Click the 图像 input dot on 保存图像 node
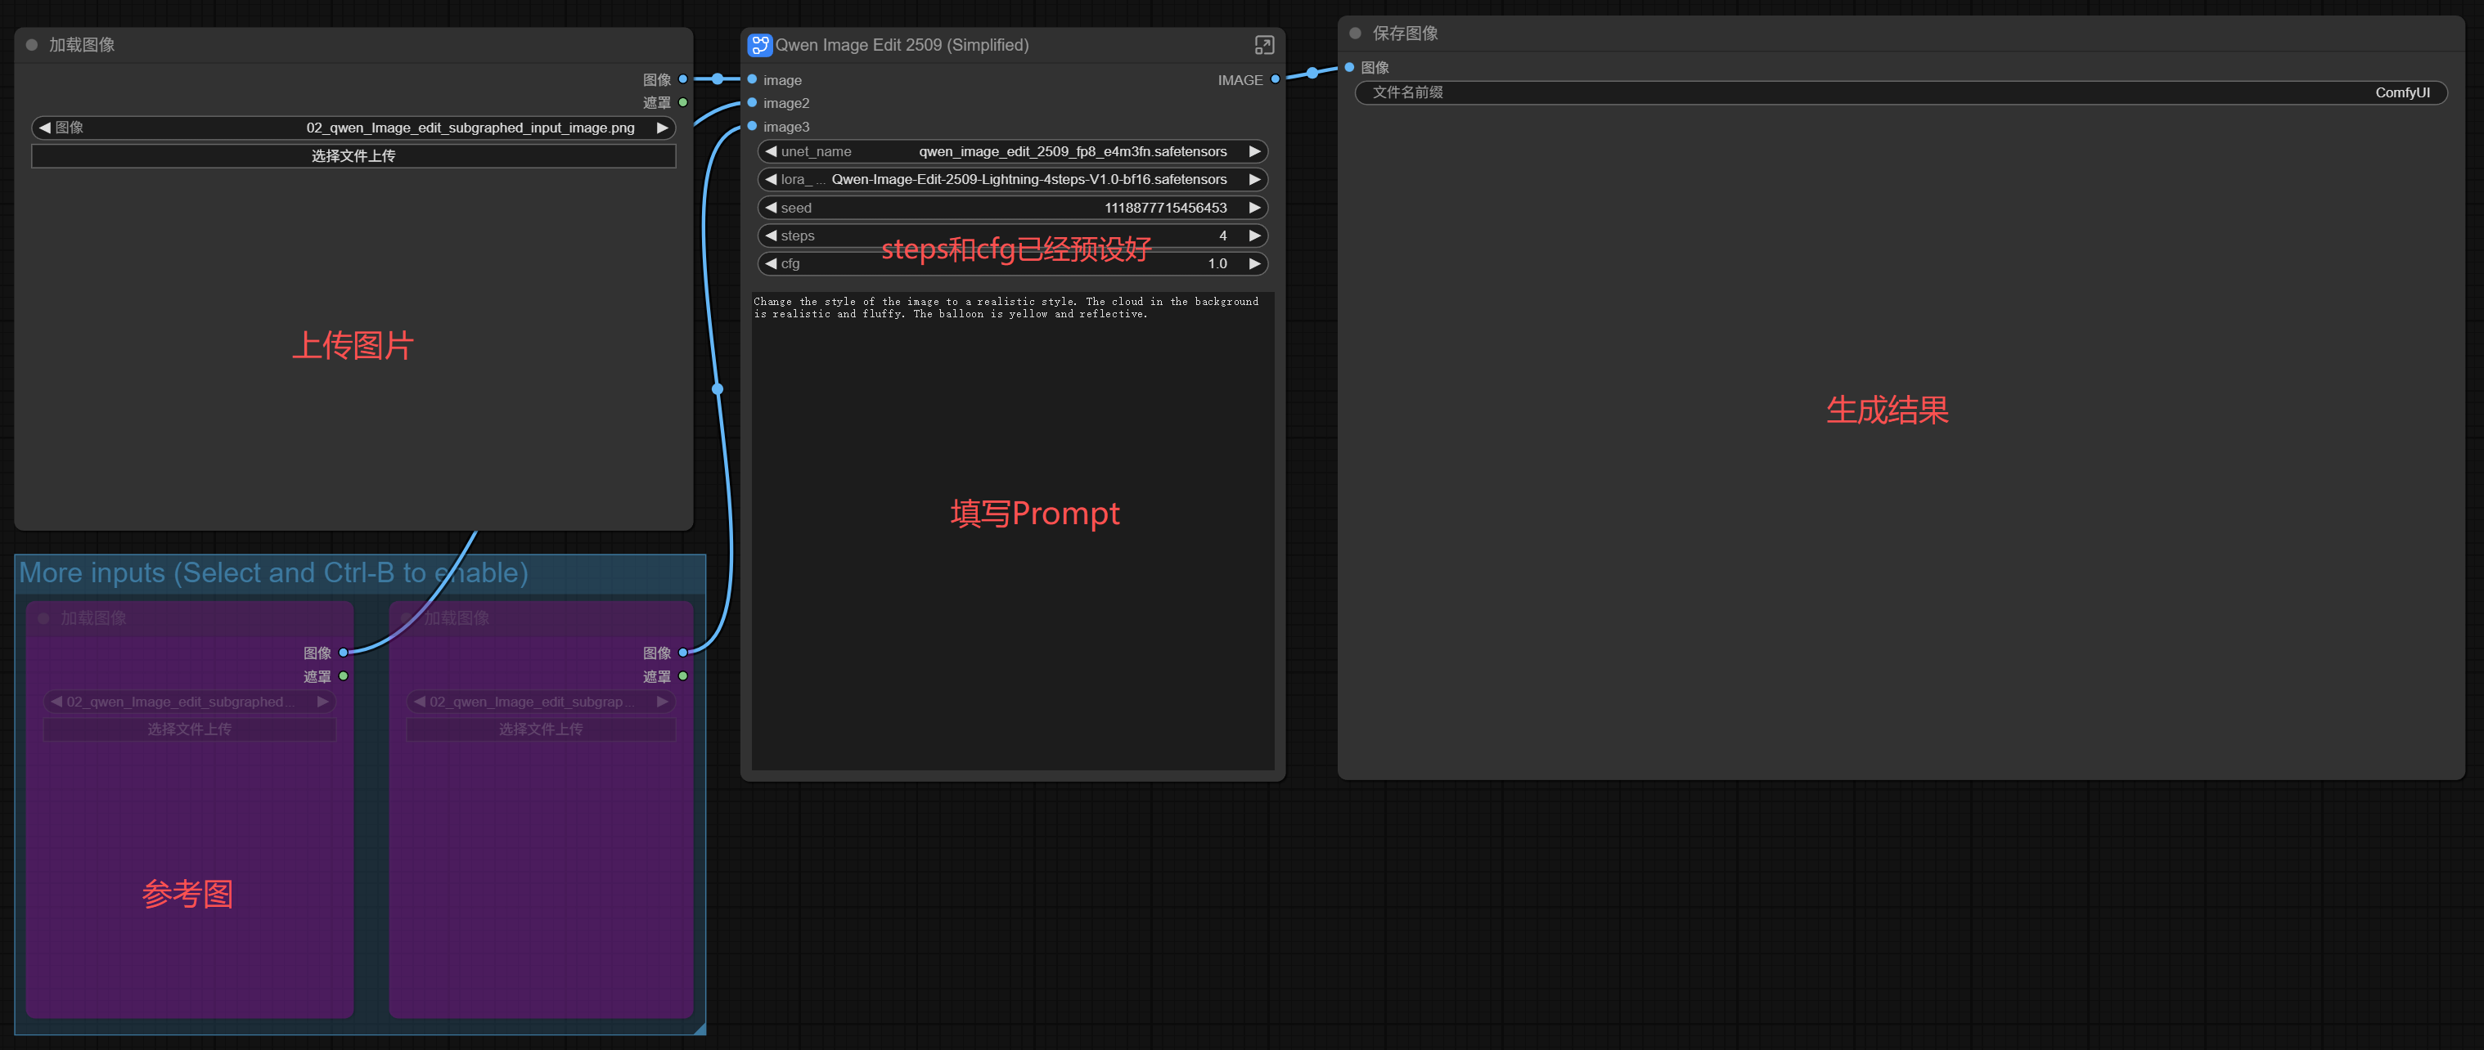2484x1050 pixels. 1349,68
